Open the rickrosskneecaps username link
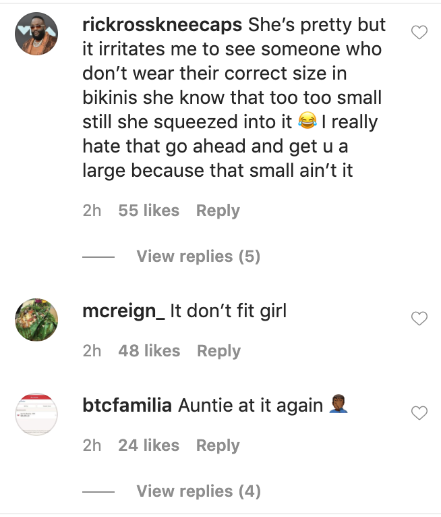 [x=162, y=26]
